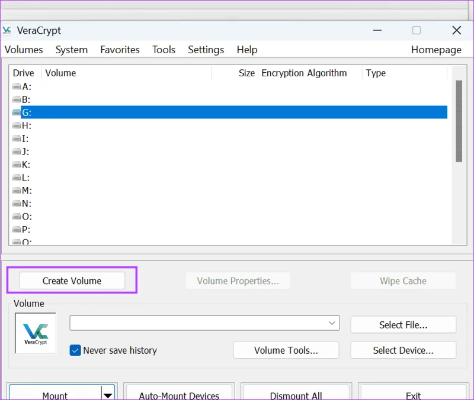This screenshot has height=400, width=474.
Task: Click the drive icon next to G:
Action: pos(17,112)
